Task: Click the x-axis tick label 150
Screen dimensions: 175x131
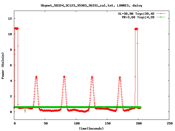Action: [x=108, y=123]
